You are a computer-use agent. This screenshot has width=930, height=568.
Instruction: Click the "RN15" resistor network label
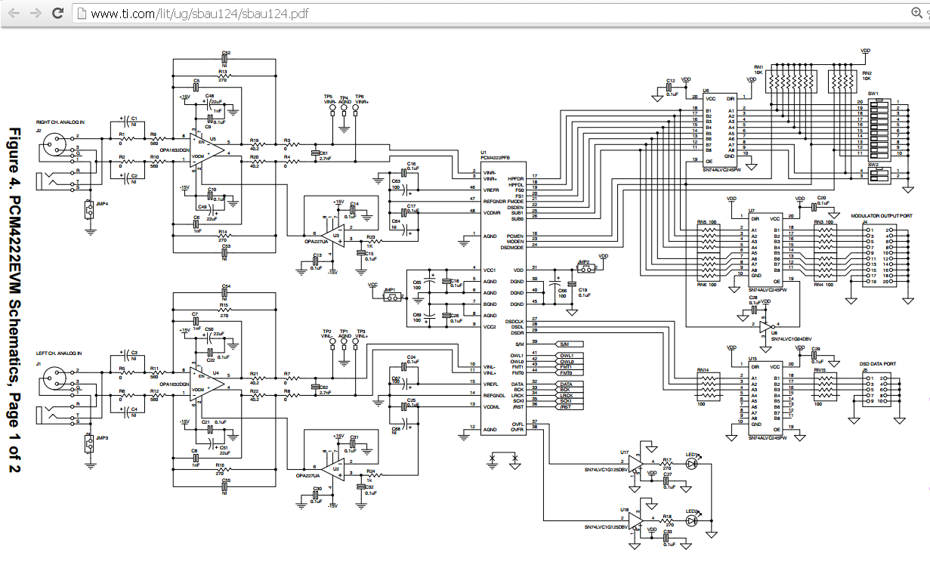tap(819, 370)
